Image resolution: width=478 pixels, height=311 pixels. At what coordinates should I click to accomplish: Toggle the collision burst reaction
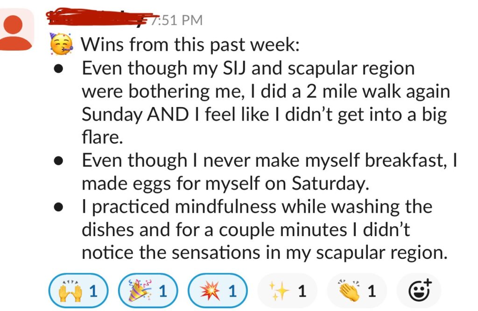click(x=218, y=291)
